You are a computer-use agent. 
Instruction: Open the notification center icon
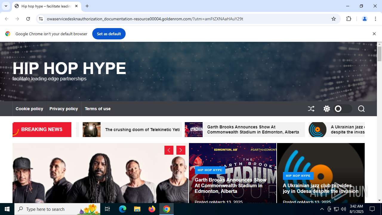click(x=372, y=209)
